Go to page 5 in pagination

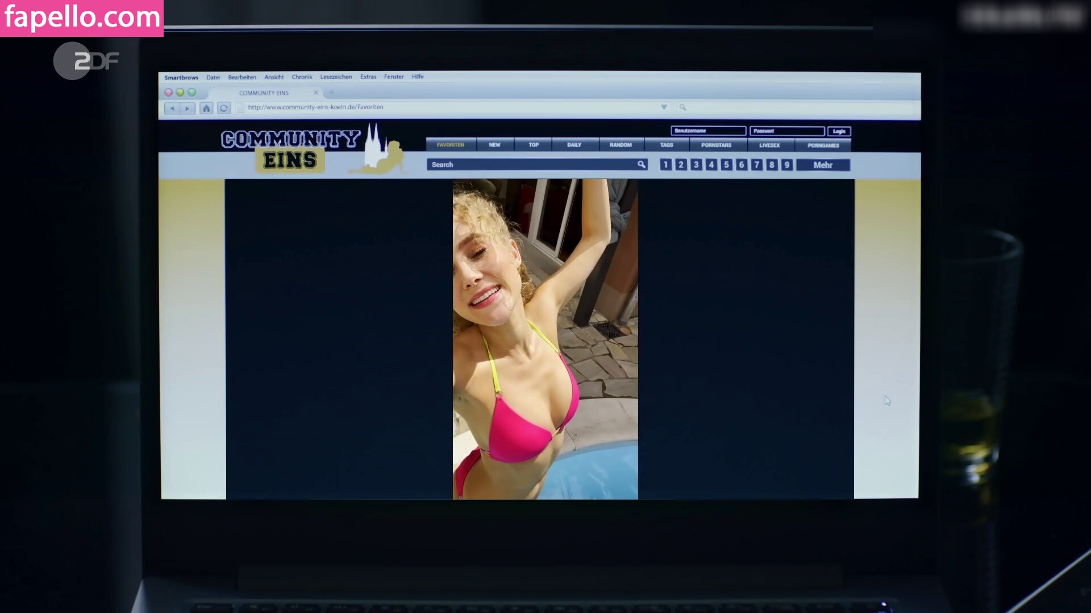tap(726, 165)
